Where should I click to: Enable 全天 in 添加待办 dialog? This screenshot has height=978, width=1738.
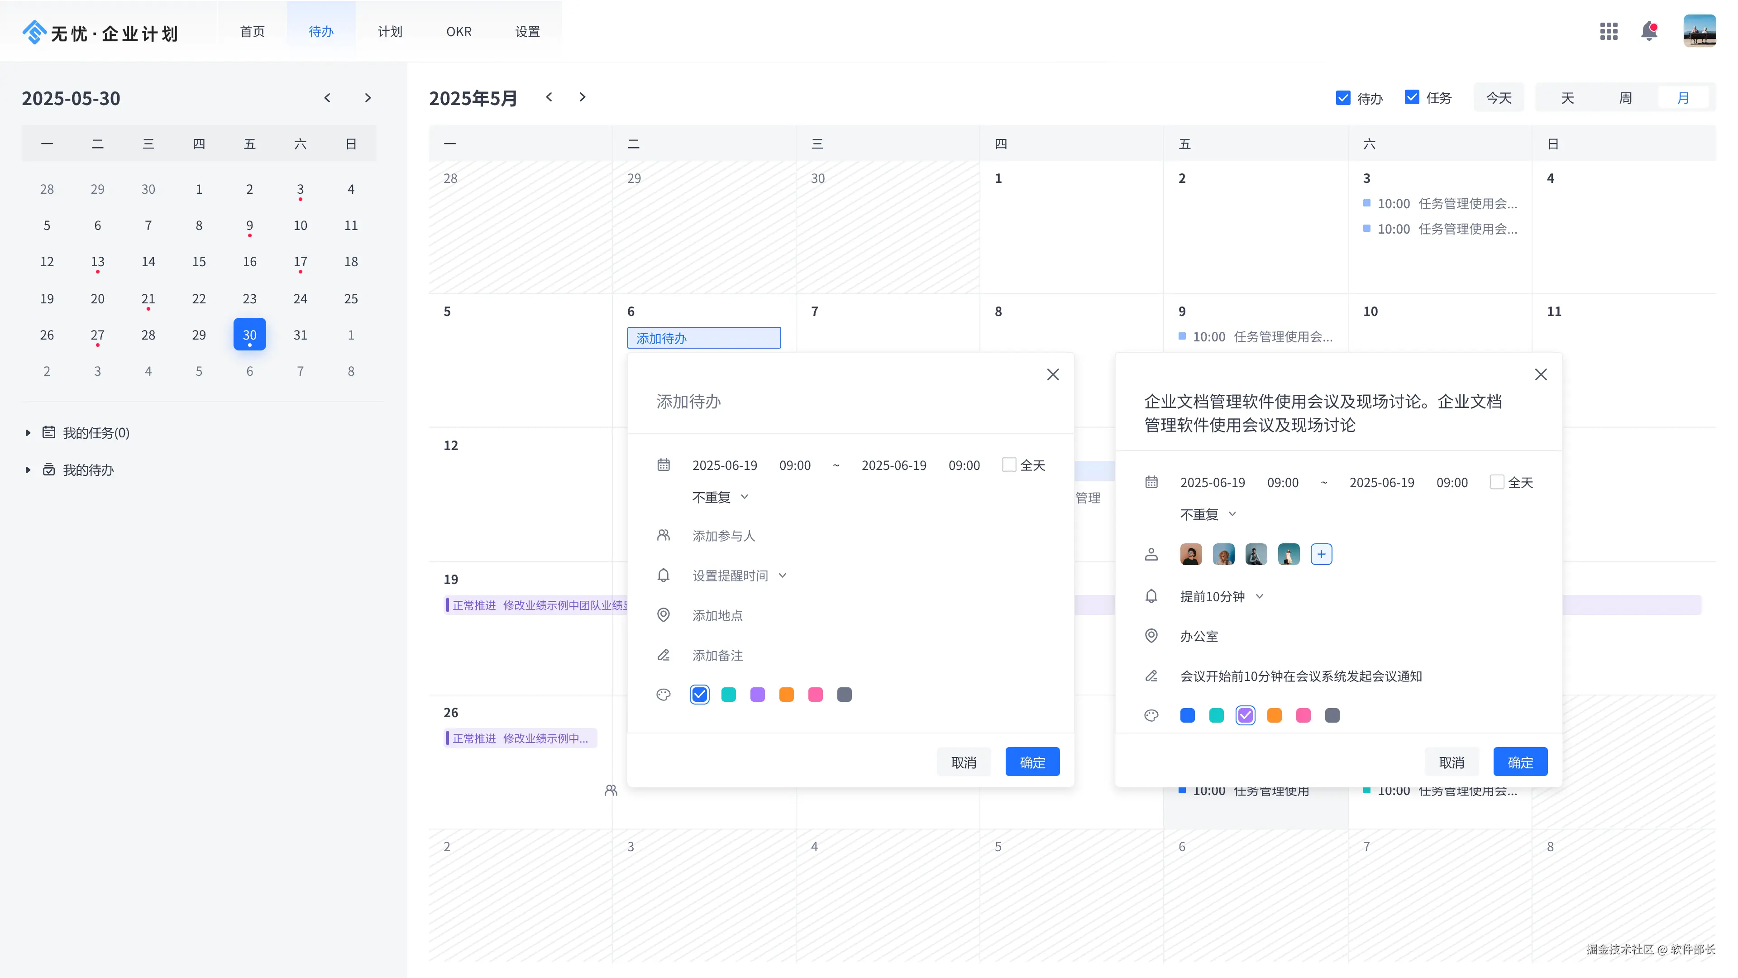click(1009, 465)
